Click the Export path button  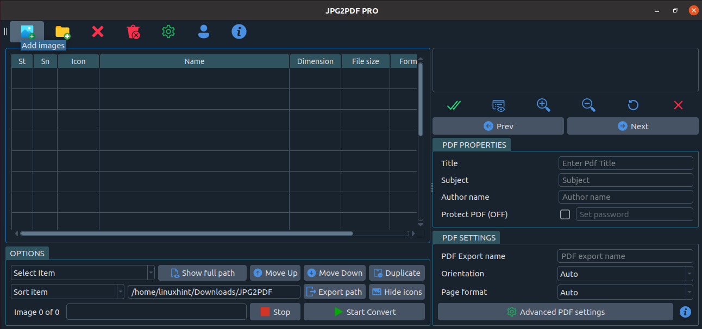click(335, 292)
